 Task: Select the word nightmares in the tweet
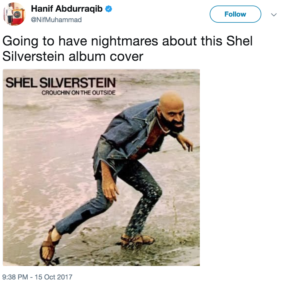(x=125, y=41)
